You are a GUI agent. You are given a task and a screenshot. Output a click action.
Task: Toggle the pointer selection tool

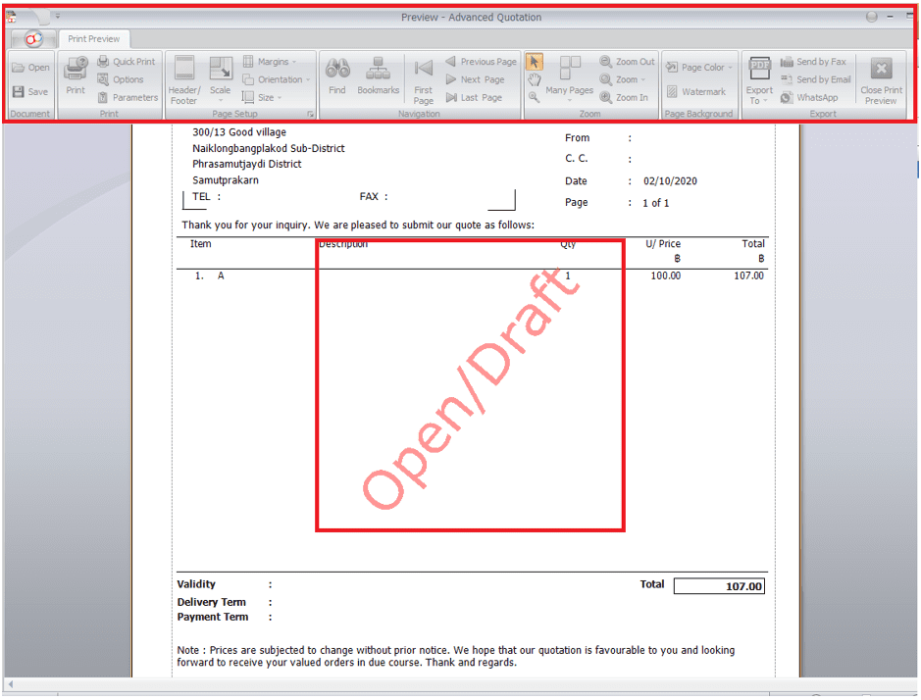[x=535, y=63]
